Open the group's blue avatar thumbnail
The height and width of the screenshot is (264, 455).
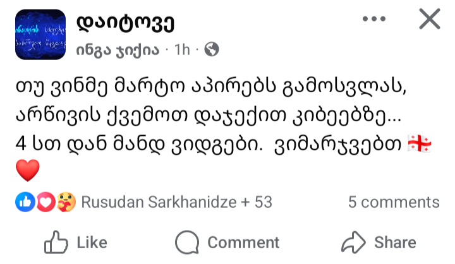39,35
